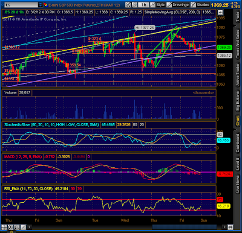Viewport: 242px width, 233px height.
Task: Open the symbol dropdown arrow
Action: tap(41, 5)
